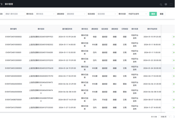
Task: Select cell EVENT24060500003
Action: 13,84
